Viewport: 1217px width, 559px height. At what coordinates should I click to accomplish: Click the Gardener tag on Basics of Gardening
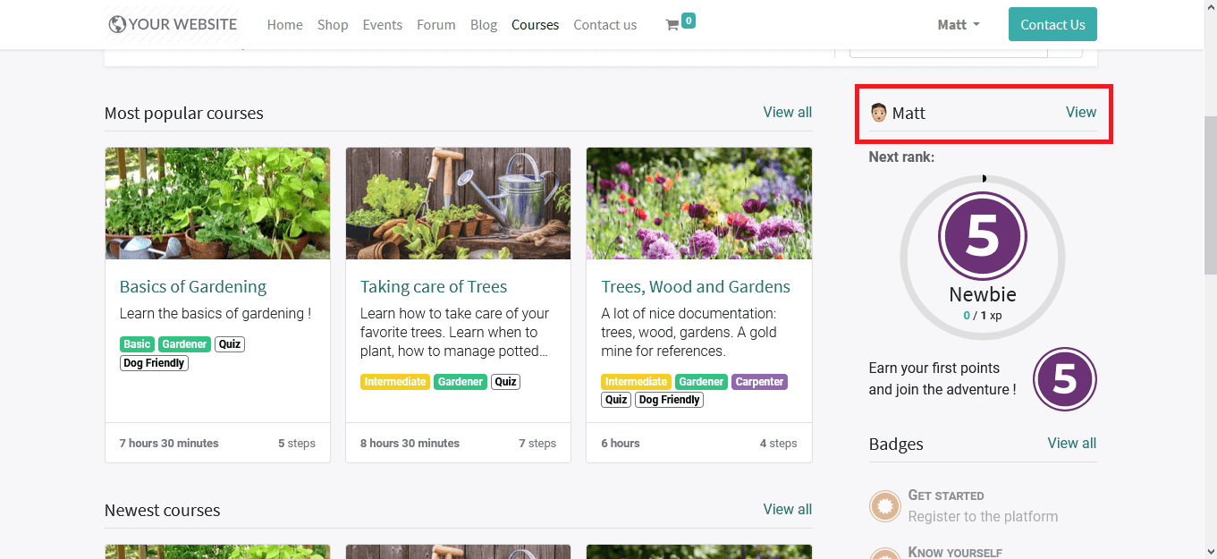coord(185,344)
